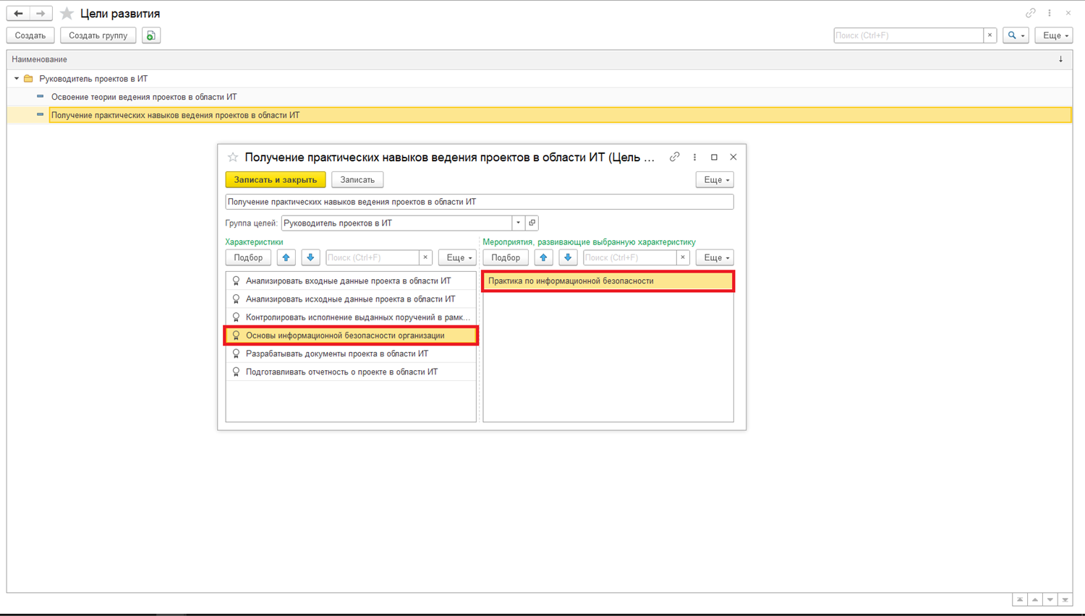Select Анализировать входные данные проекта в области ИТ
The image size is (1085, 616).
tap(351, 281)
